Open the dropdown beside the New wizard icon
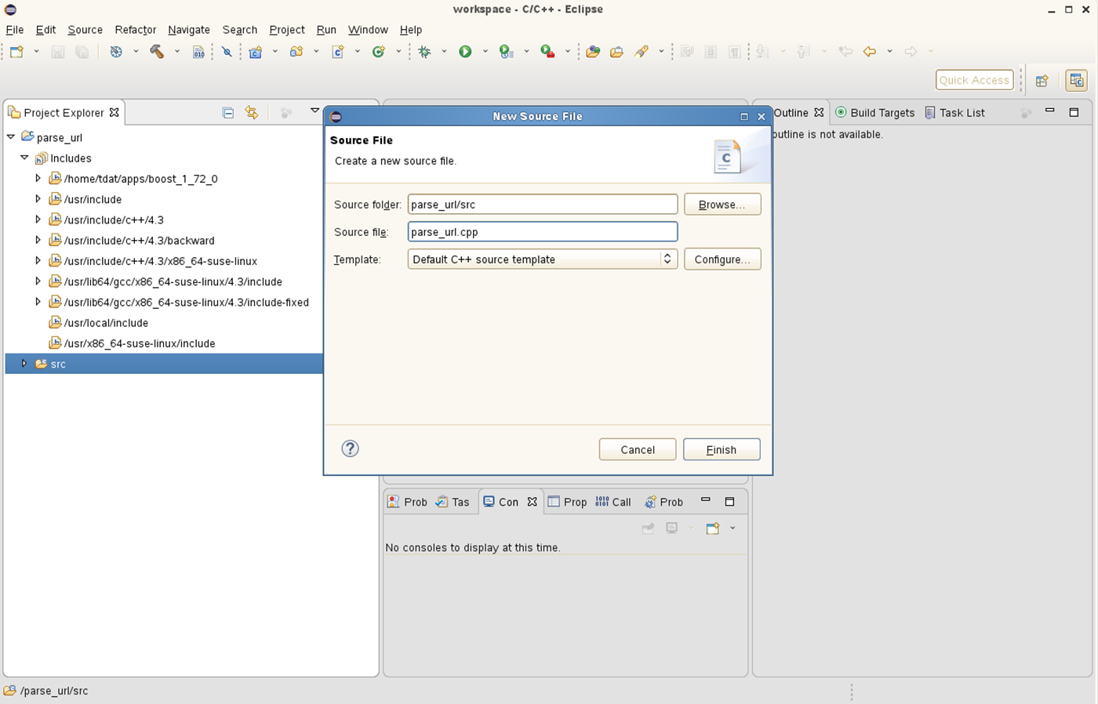 coord(36,52)
